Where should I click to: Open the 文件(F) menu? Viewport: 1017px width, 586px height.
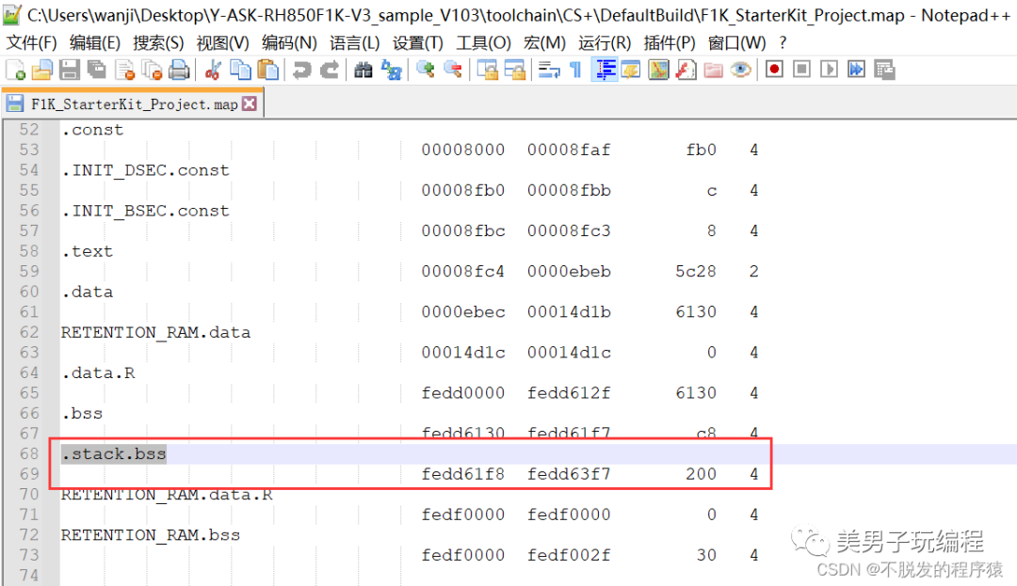click(x=31, y=43)
